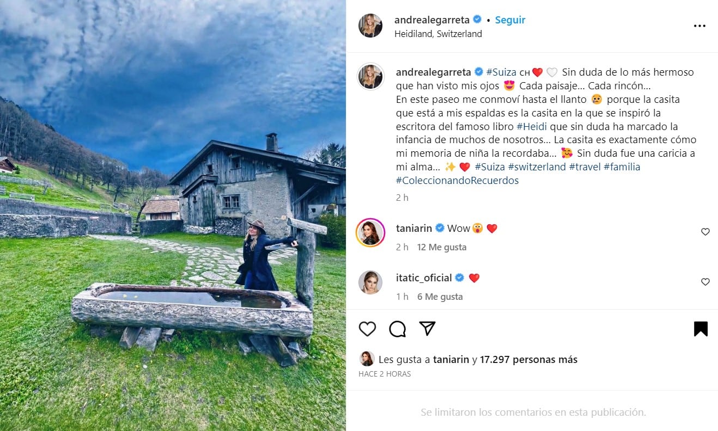Like taniarin's Wow comment
The width and height of the screenshot is (718, 431).
click(x=705, y=232)
